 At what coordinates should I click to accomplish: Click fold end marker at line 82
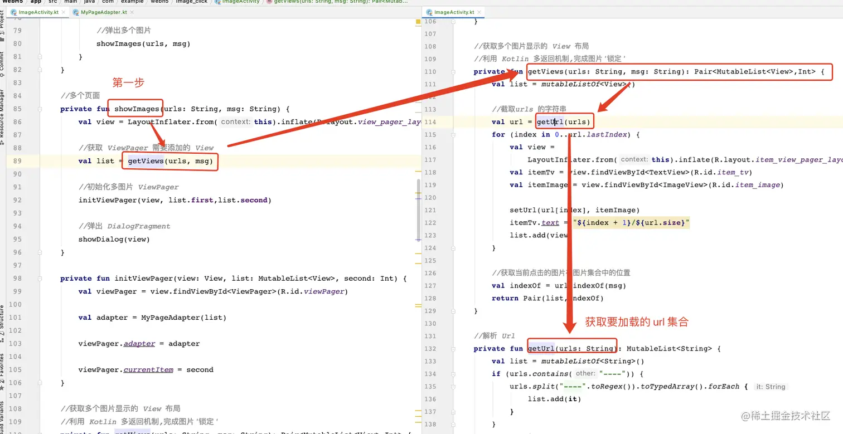pos(40,70)
